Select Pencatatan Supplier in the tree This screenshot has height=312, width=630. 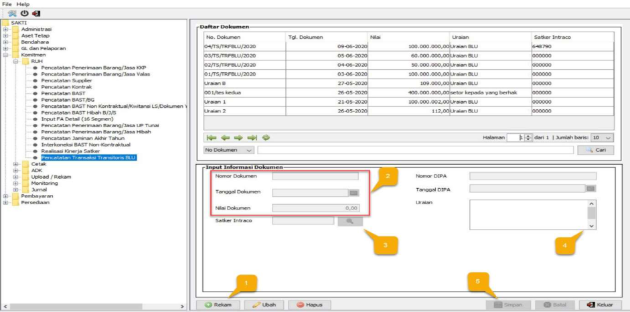click(x=66, y=80)
